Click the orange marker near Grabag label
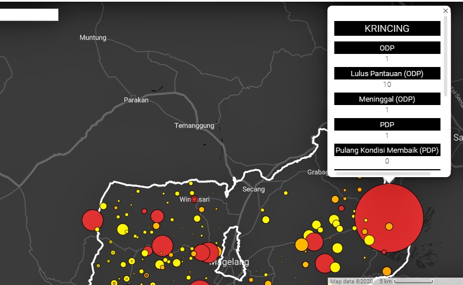The width and height of the screenshot is (463, 285). 335,199
